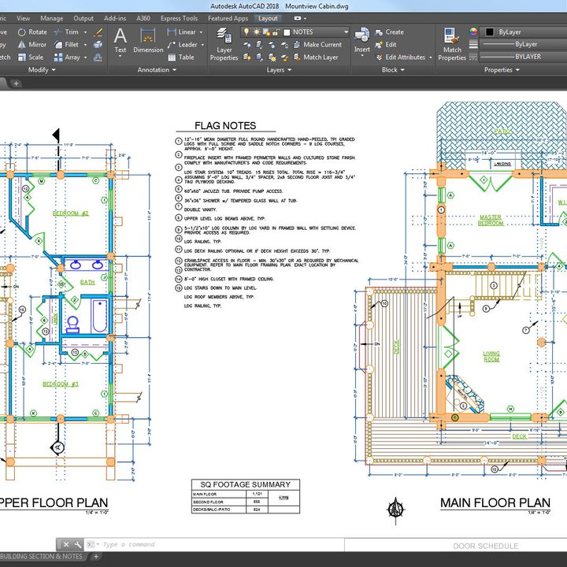
Task: Open Leader dropdown arrow
Action: tap(202, 45)
